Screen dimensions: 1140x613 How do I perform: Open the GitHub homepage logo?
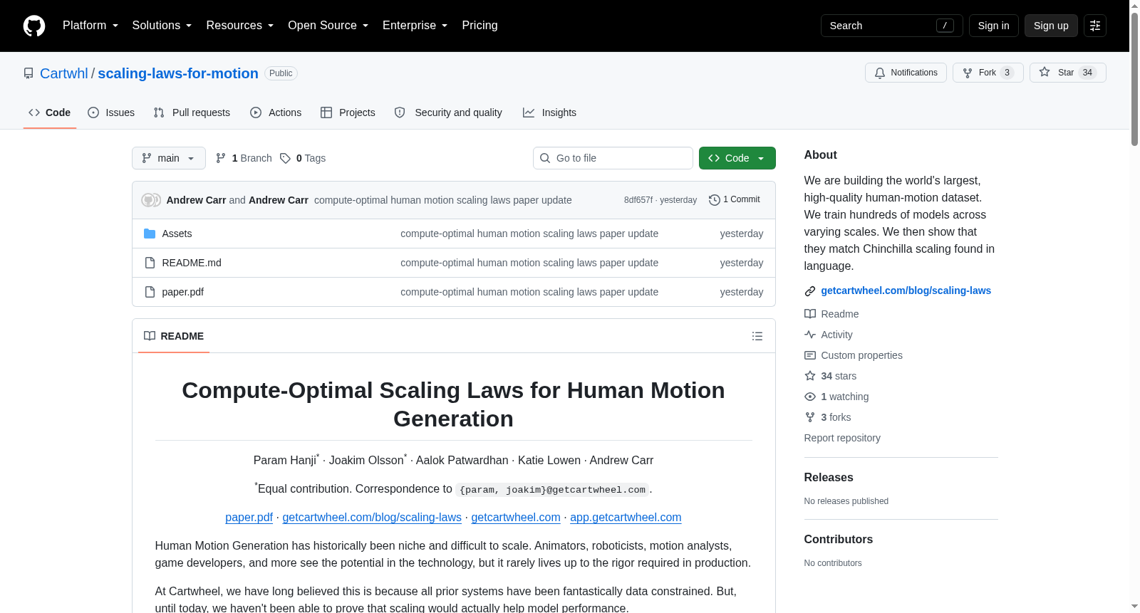34,26
